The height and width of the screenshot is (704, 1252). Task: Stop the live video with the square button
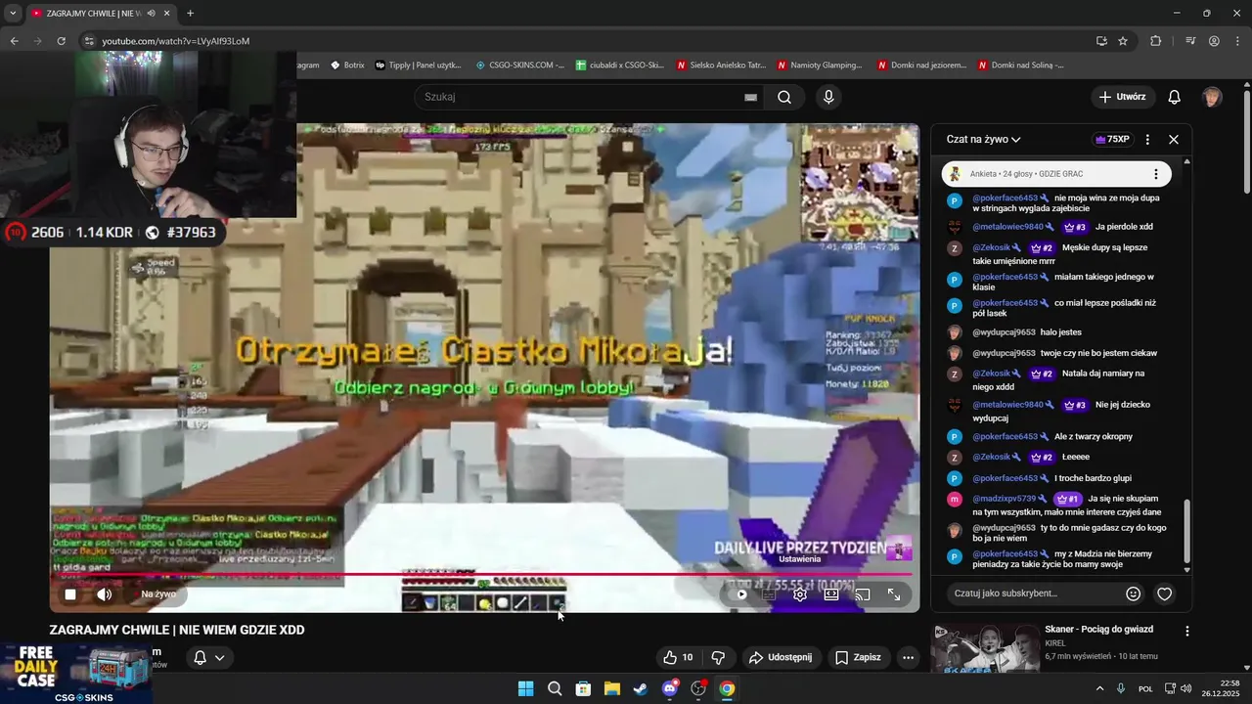70,594
